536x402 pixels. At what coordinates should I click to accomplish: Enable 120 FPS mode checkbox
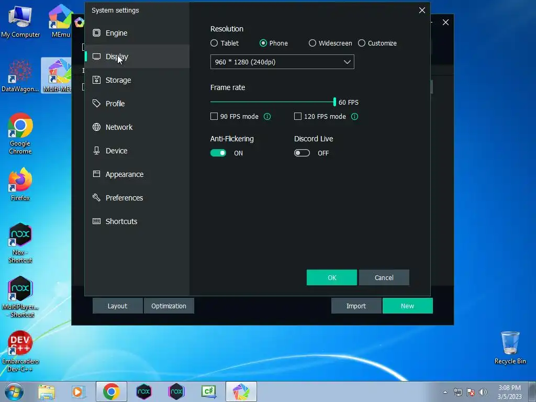(x=298, y=116)
